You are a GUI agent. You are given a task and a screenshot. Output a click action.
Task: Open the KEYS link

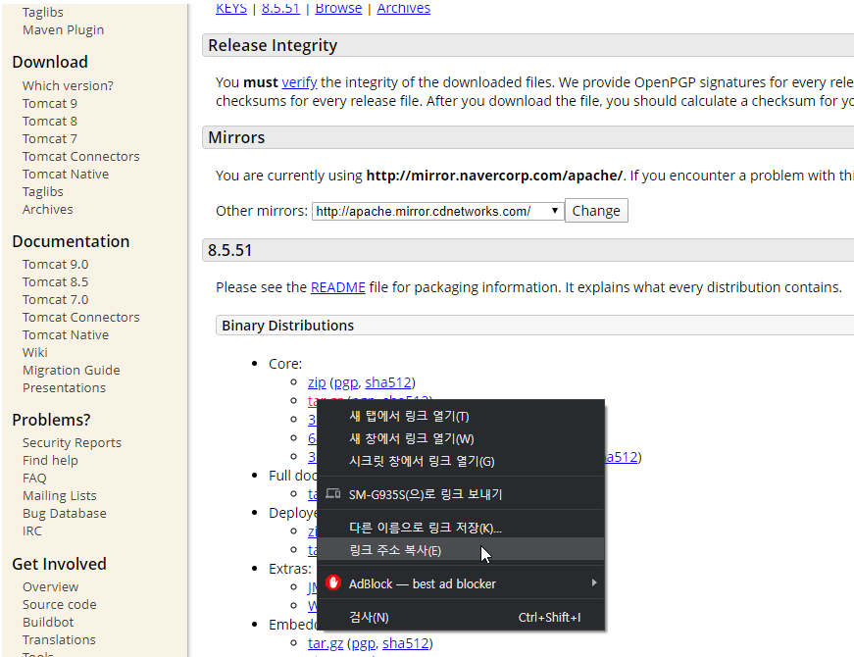pos(231,8)
